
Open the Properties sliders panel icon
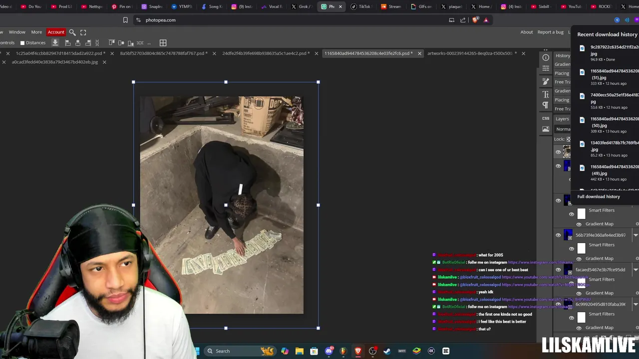tap(546, 68)
